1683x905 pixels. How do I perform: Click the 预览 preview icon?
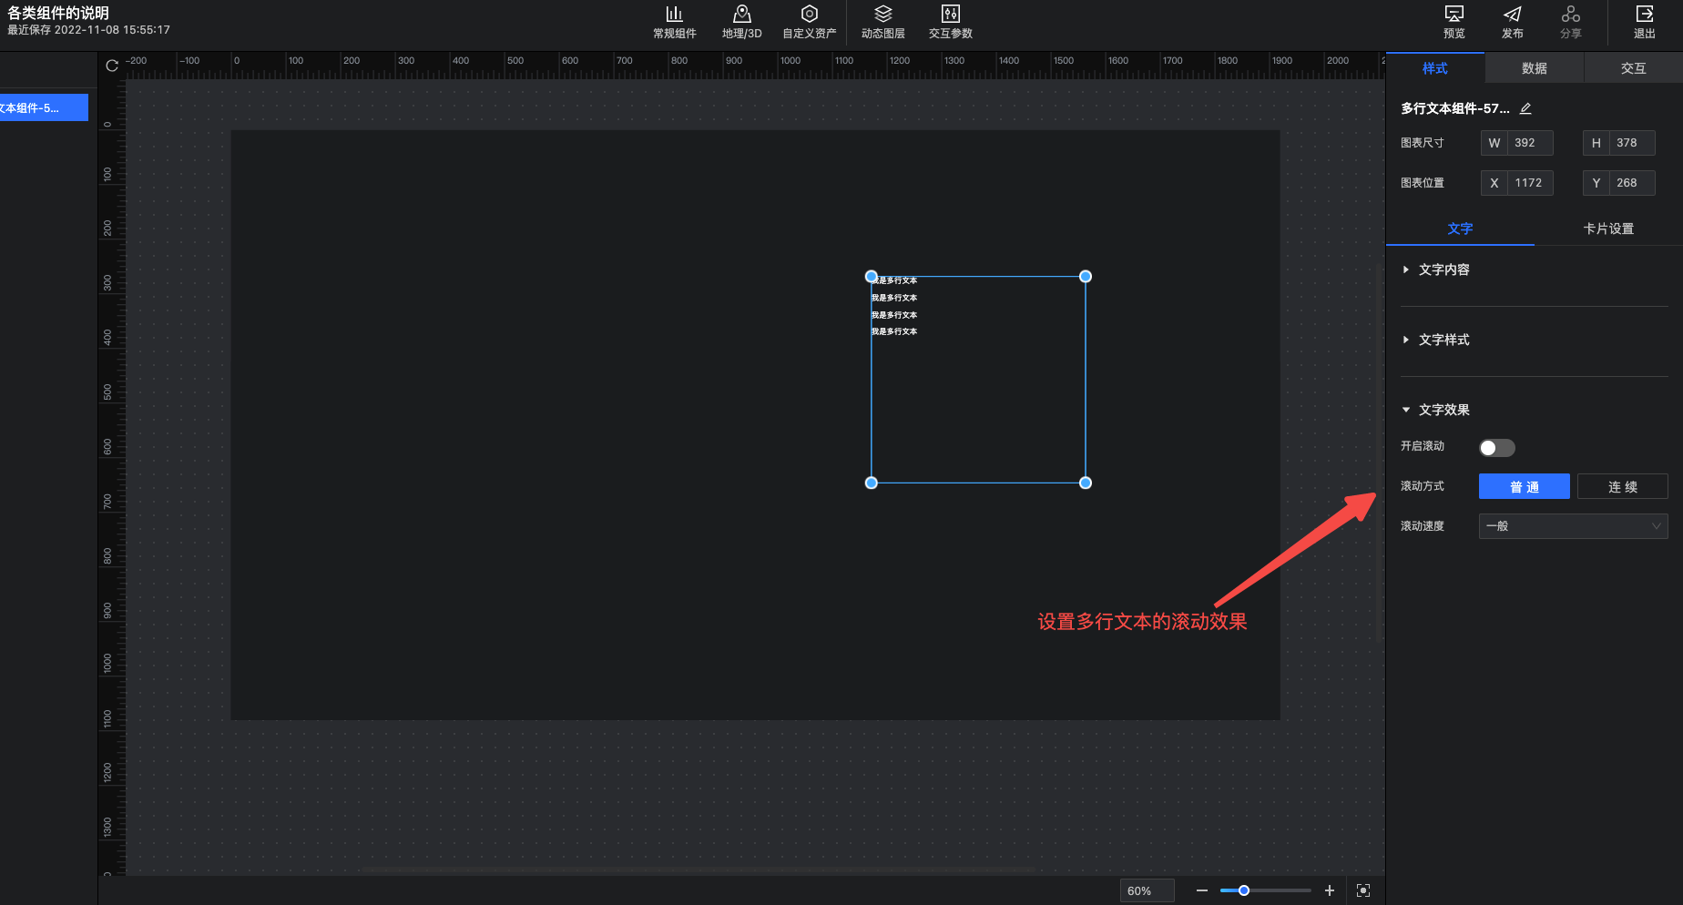coord(1453,15)
